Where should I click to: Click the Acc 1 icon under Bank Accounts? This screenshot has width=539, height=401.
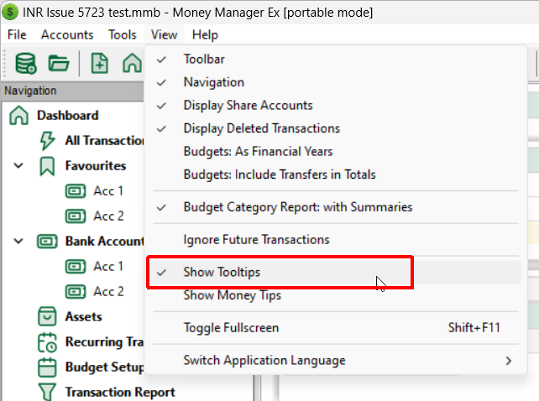(x=76, y=266)
